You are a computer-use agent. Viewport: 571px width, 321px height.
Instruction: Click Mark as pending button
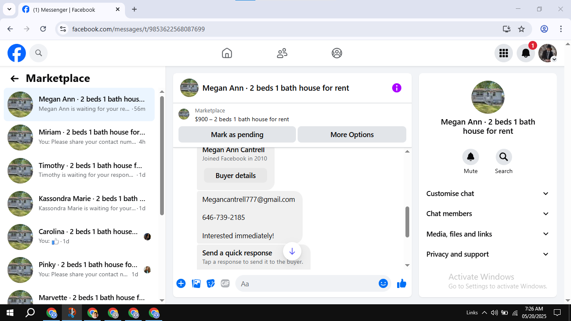point(237,135)
